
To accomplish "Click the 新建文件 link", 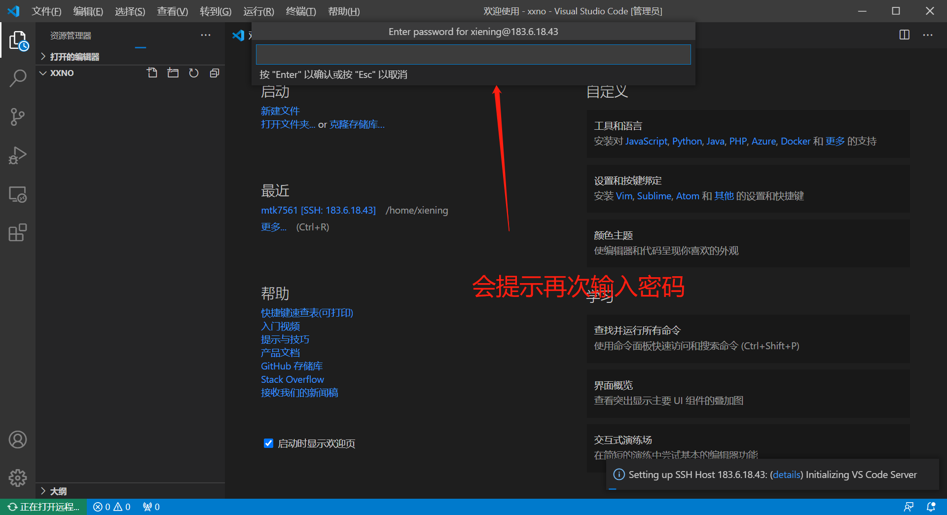I will (280, 111).
